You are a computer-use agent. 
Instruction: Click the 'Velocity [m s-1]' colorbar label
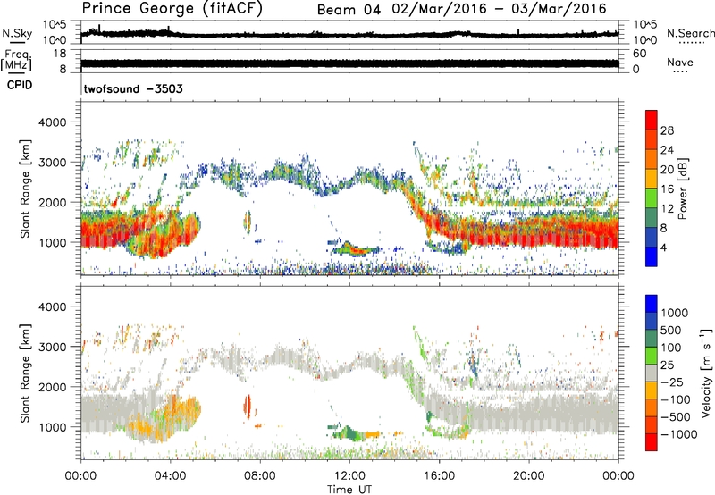(706, 373)
